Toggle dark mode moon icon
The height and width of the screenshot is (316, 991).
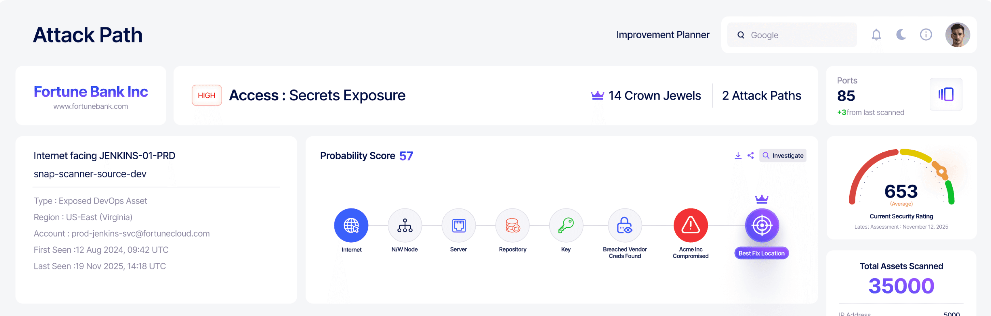pos(901,35)
